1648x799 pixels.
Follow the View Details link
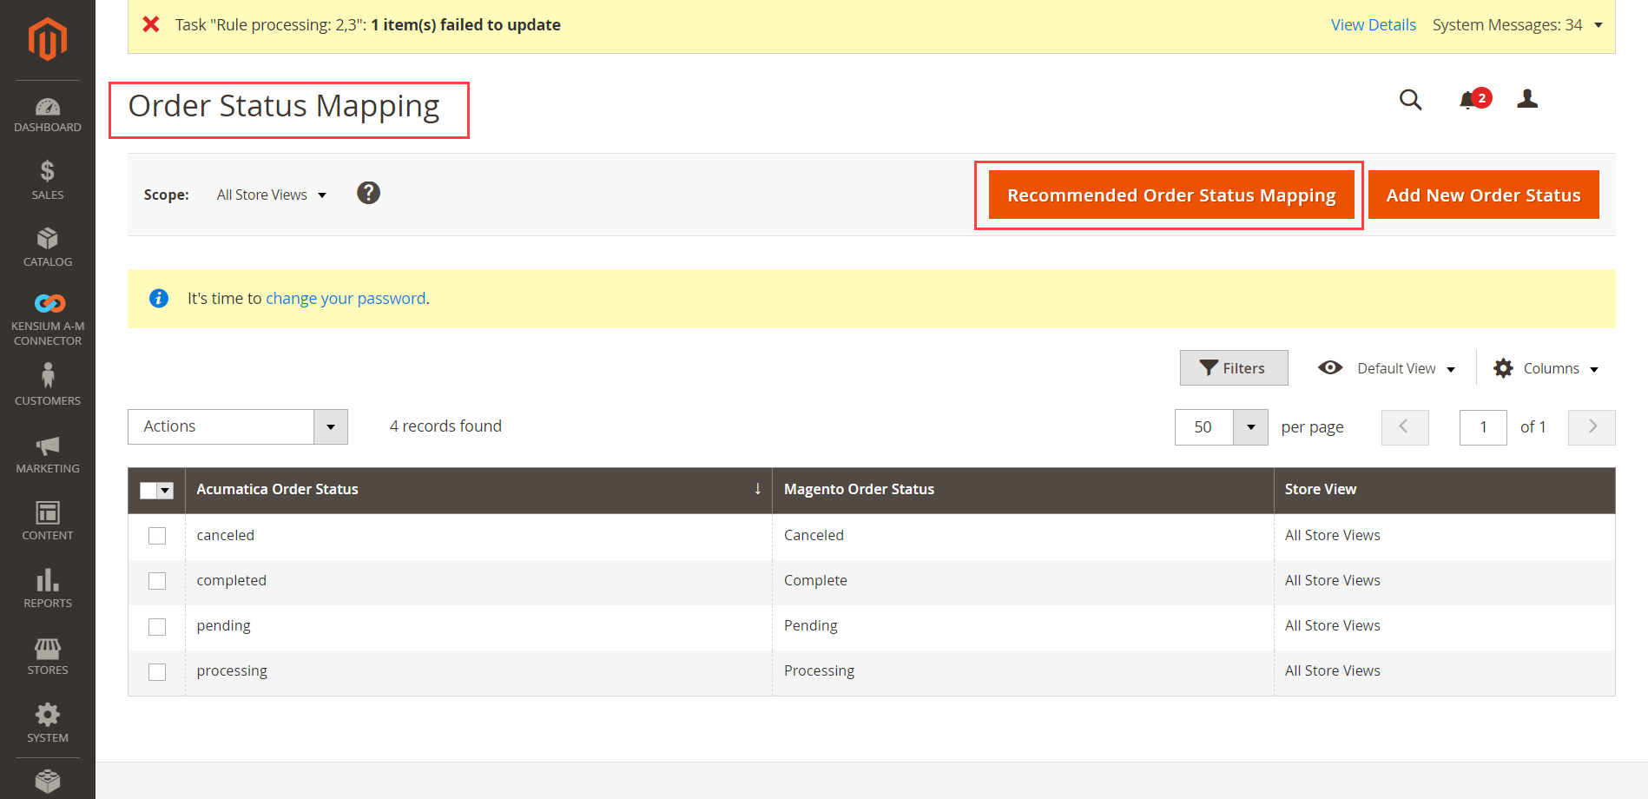point(1373,25)
